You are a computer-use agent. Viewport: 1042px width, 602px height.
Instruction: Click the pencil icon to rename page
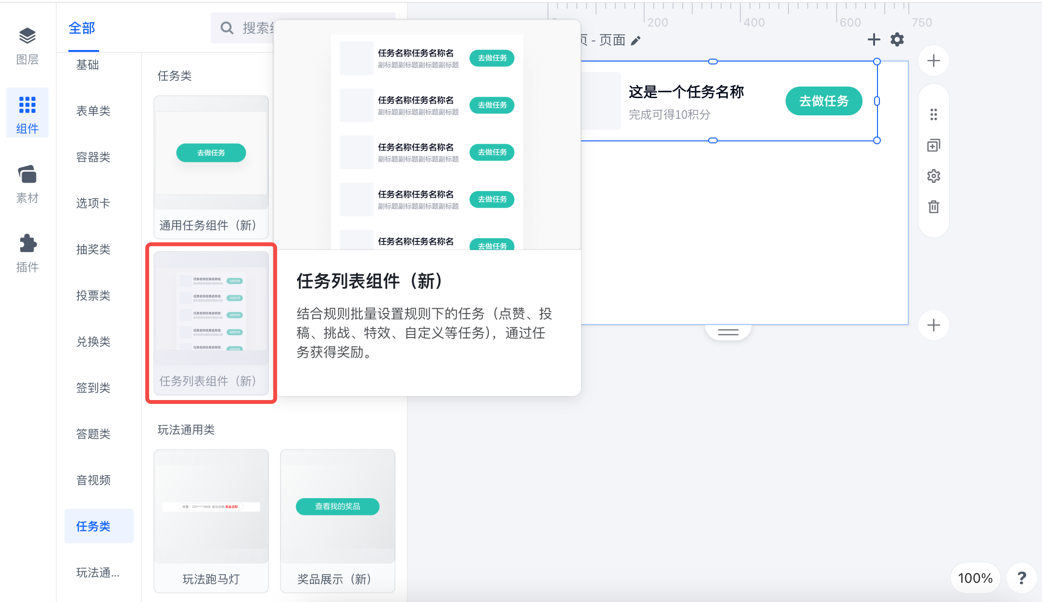pyautogui.click(x=635, y=41)
